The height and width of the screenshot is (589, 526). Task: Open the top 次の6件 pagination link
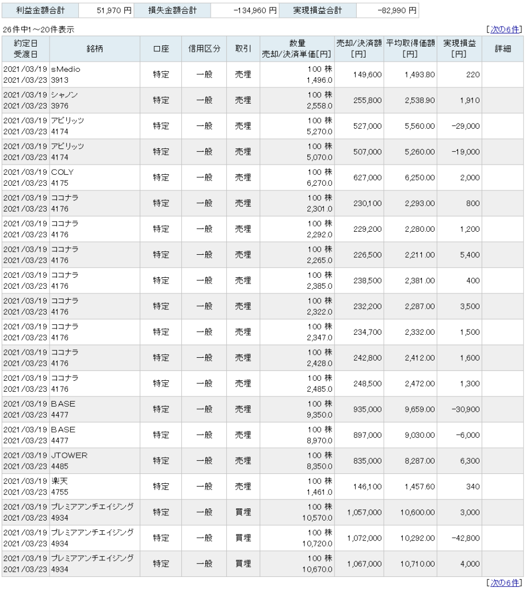click(x=505, y=29)
